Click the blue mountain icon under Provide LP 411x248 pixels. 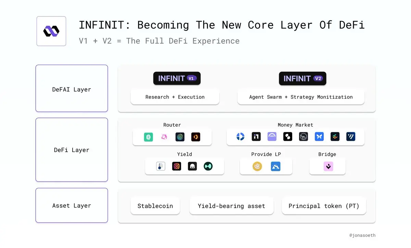tap(275, 166)
